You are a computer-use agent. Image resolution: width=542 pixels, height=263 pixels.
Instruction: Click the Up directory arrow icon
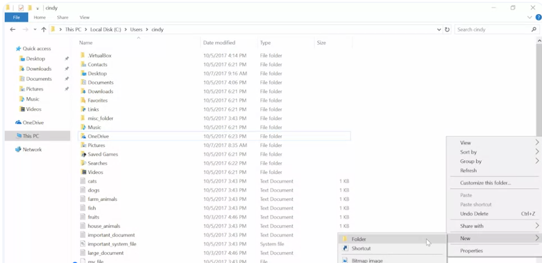pos(43,29)
